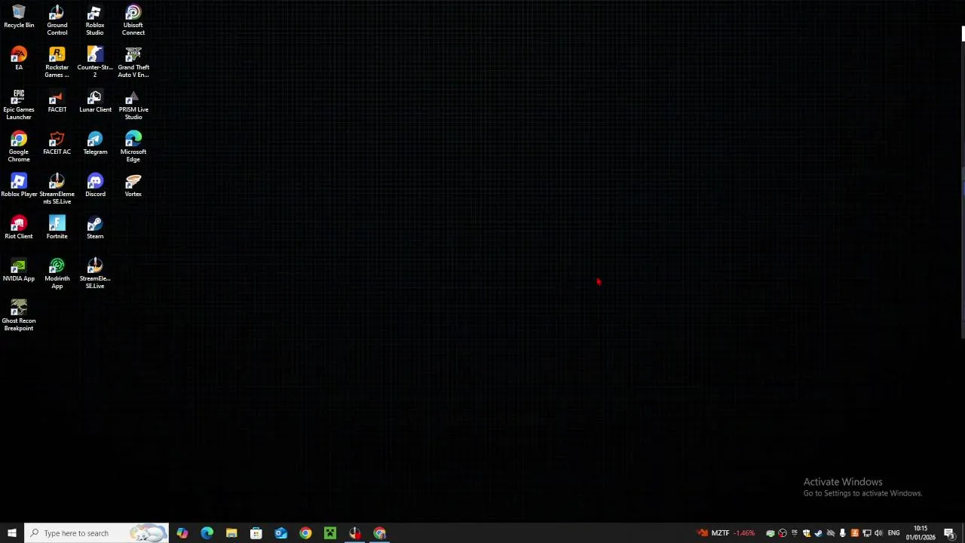Open File Explorer from the taskbar
Image resolution: width=965 pixels, height=543 pixels.
[x=231, y=533]
